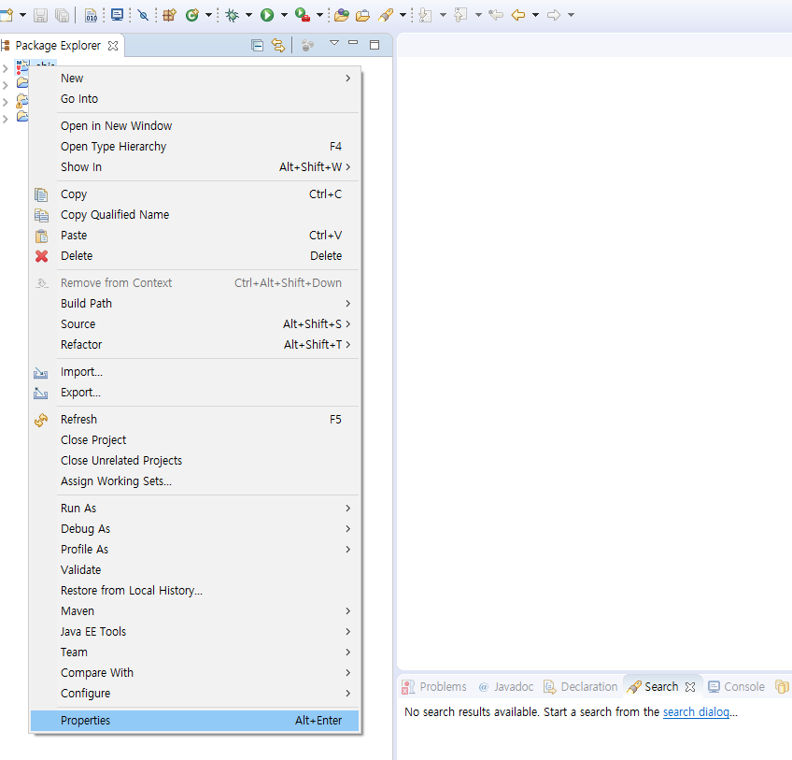Click Collapse All in Package Explorer

pos(257,46)
